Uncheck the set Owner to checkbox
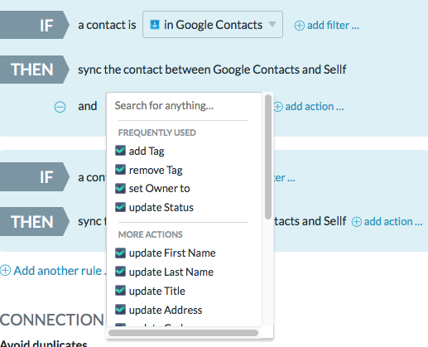 pyautogui.click(x=120, y=188)
